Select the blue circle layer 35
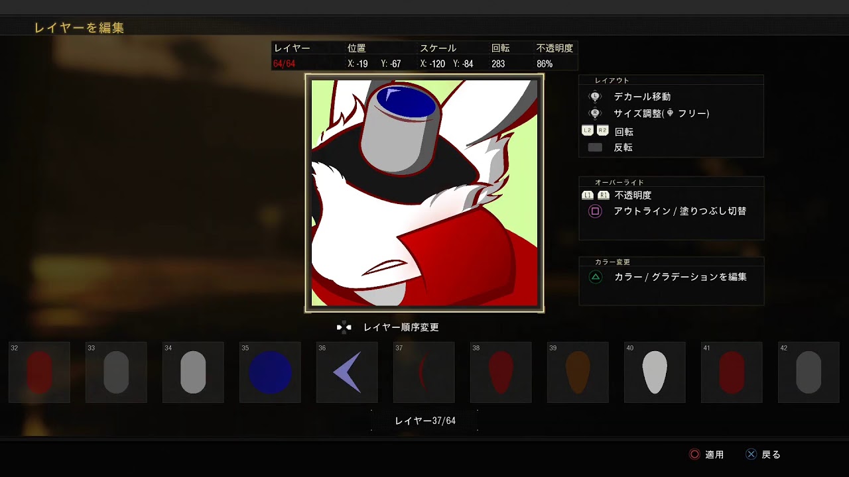Image resolution: width=849 pixels, height=477 pixels. click(x=270, y=372)
